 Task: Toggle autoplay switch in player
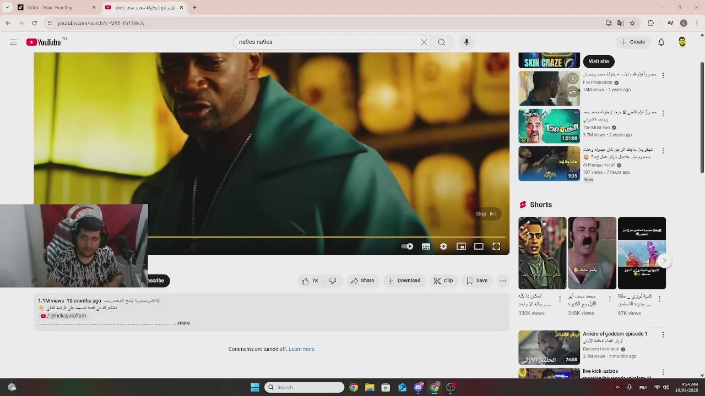tap(407, 246)
